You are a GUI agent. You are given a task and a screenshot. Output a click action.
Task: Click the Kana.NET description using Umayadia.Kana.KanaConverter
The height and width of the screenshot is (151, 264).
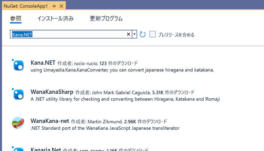[x=122, y=70]
